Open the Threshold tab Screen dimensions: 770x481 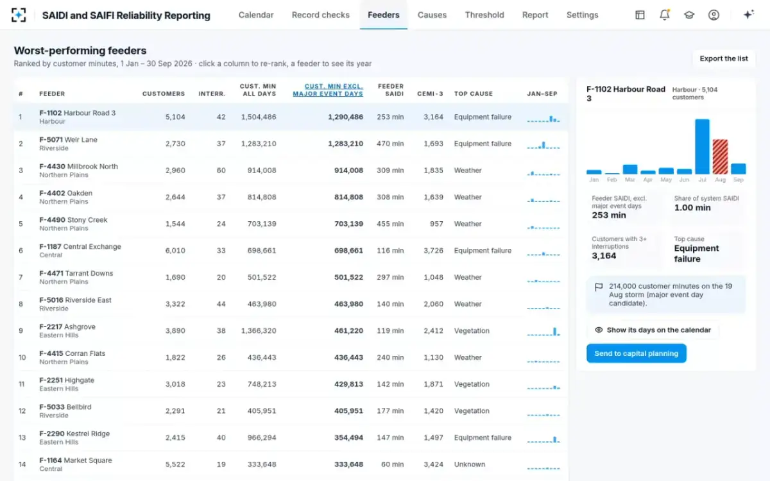click(484, 15)
